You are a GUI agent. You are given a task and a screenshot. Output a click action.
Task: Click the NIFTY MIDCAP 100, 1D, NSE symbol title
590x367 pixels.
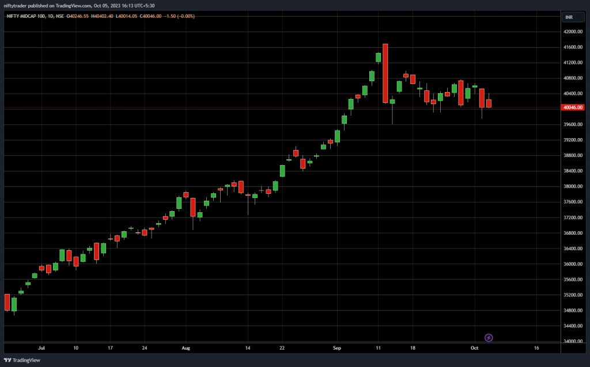[x=35, y=16]
